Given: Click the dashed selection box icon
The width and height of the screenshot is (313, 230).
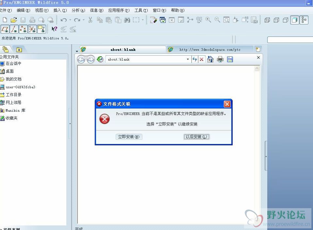Looking at the screenshot, I should (136, 20).
